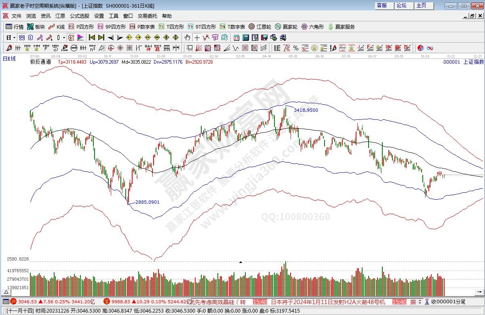Select the hand pan tool
485x315 pixels.
pyautogui.click(x=187, y=38)
